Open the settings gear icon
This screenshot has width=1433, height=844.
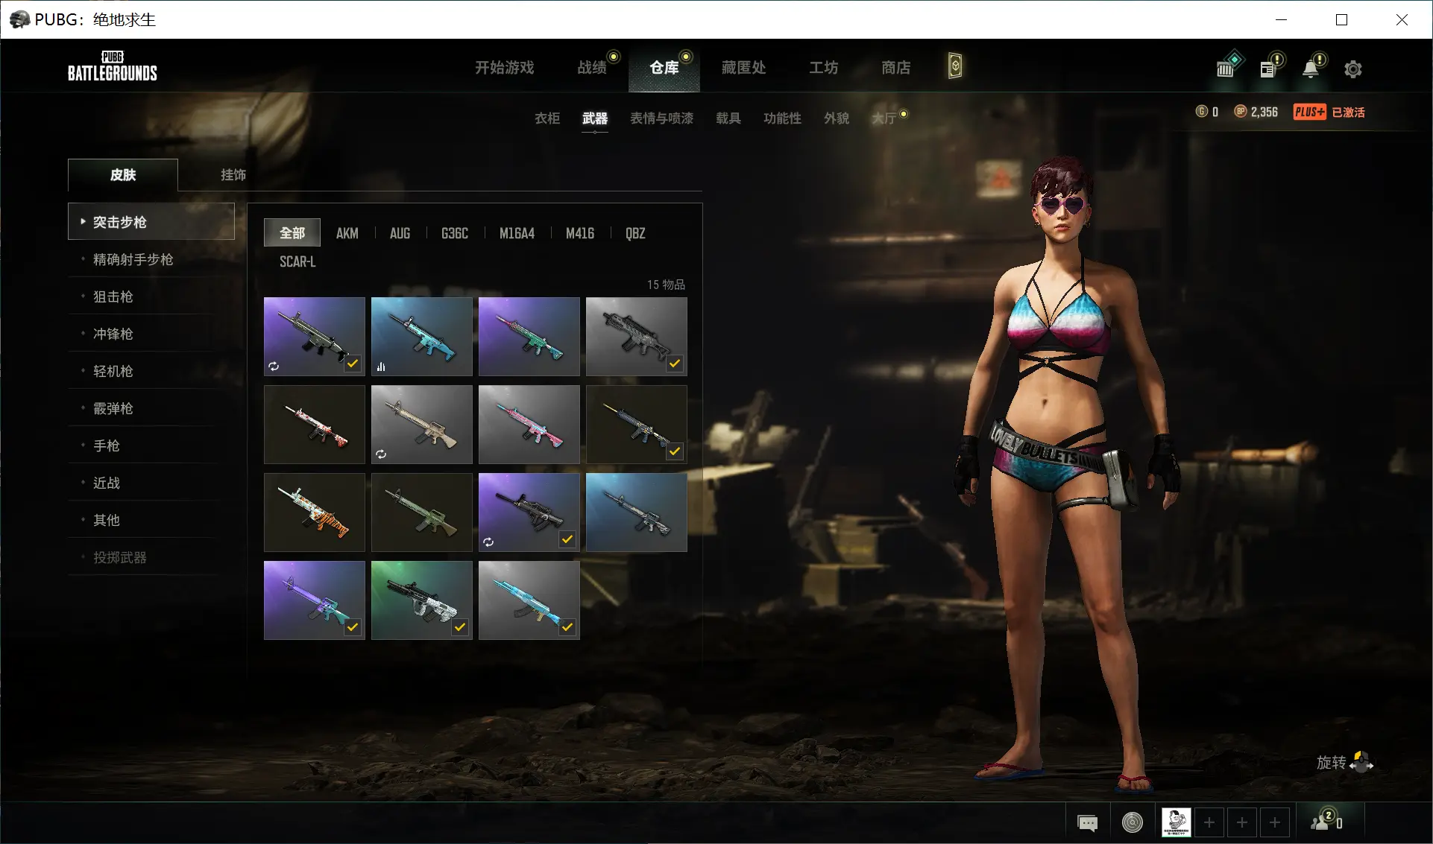(1352, 69)
